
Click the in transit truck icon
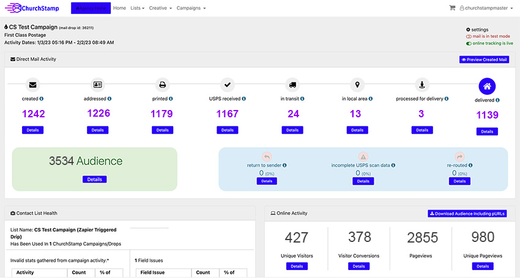pos(292,85)
